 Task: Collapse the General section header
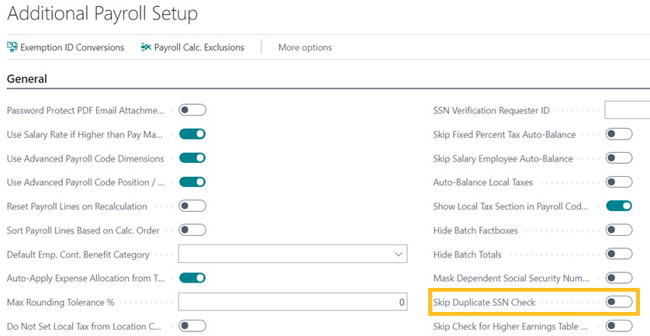27,79
